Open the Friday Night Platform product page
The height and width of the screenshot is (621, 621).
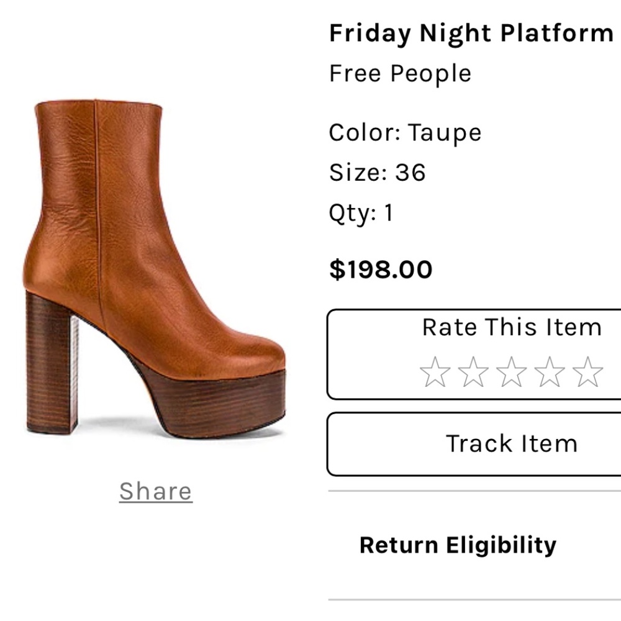pyautogui.click(x=469, y=33)
